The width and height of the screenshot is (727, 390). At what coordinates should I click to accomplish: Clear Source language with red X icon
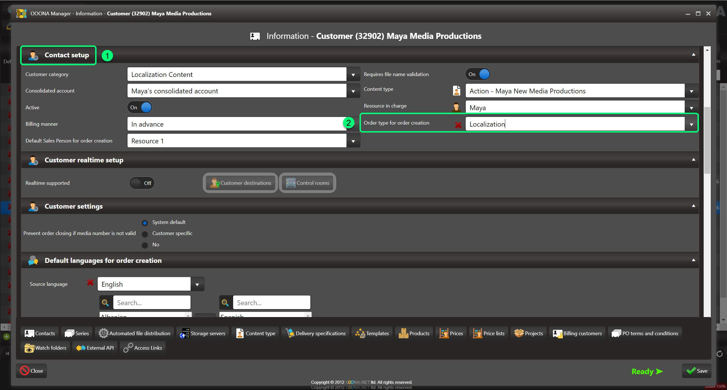pos(90,282)
